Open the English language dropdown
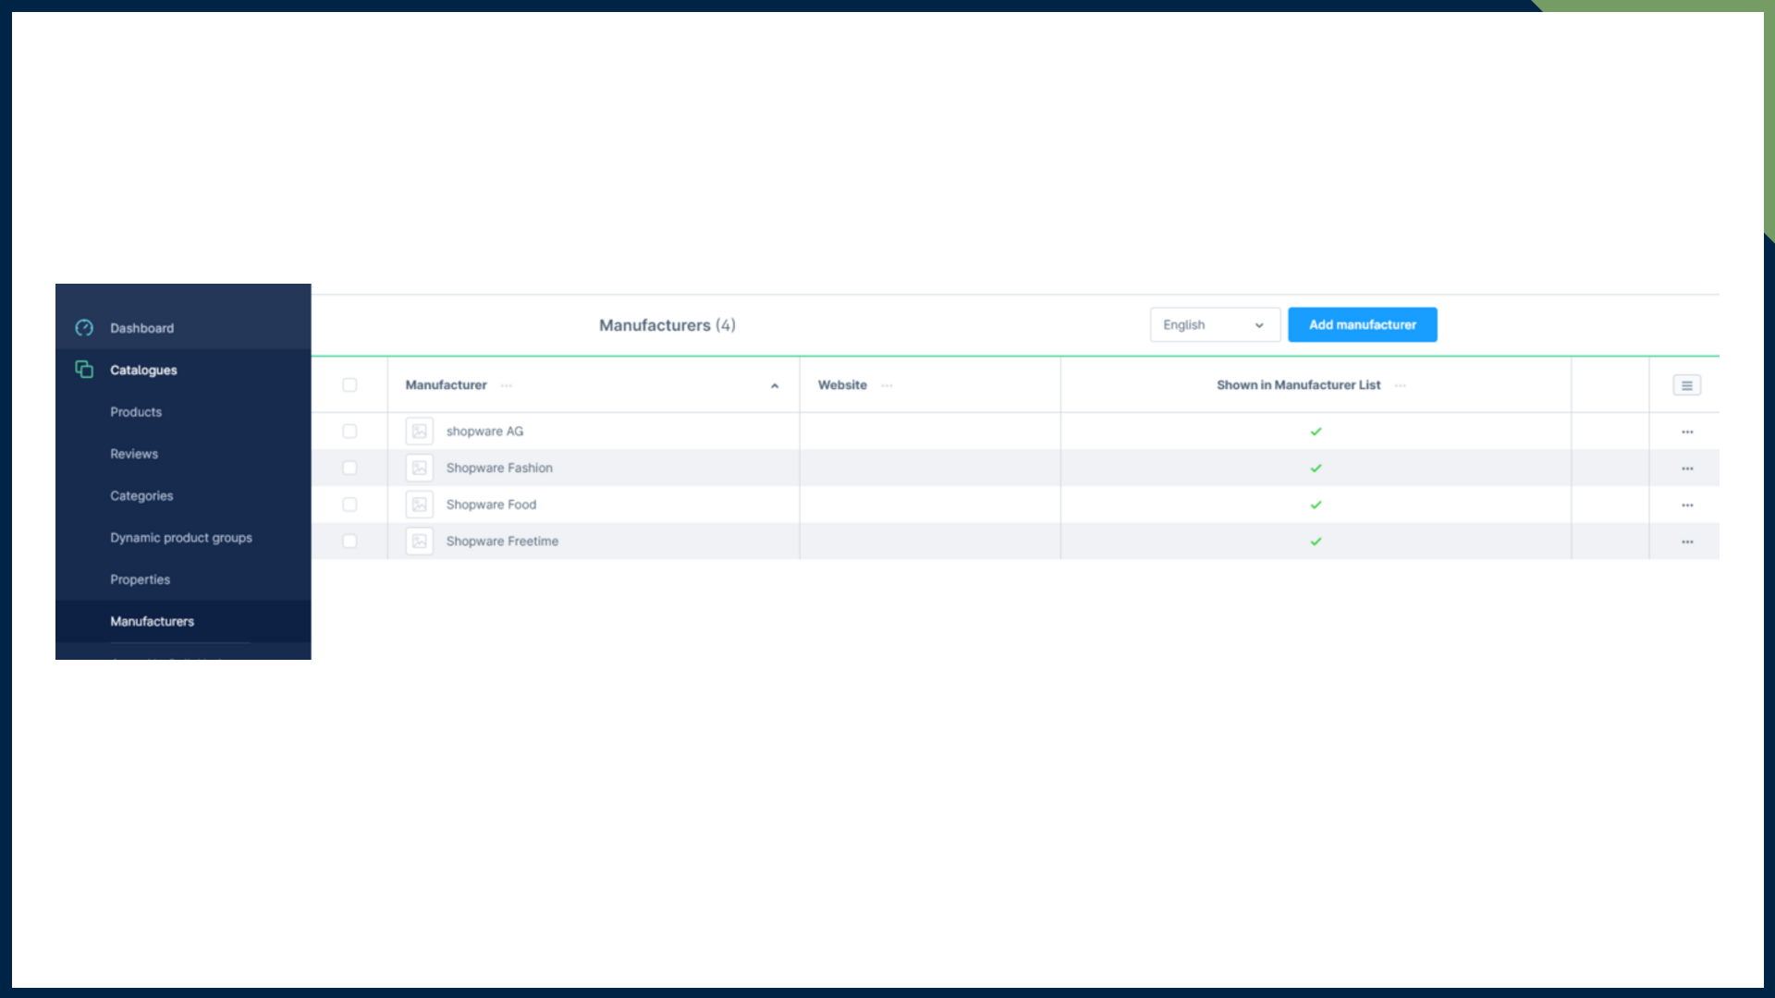The image size is (1775, 998). 1214,325
